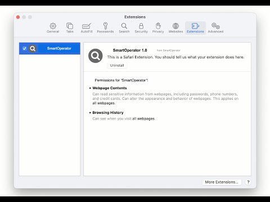
Task: Click the help question mark button
Action: [x=248, y=182]
